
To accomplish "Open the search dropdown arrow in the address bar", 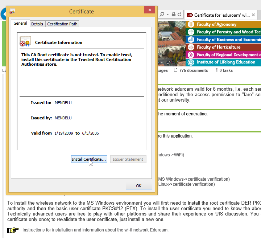I will point(167,15).
